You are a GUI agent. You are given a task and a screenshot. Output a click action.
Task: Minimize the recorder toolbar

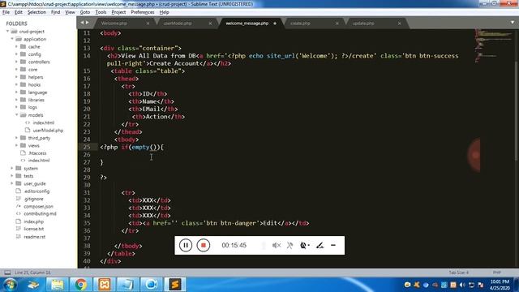click(333, 245)
